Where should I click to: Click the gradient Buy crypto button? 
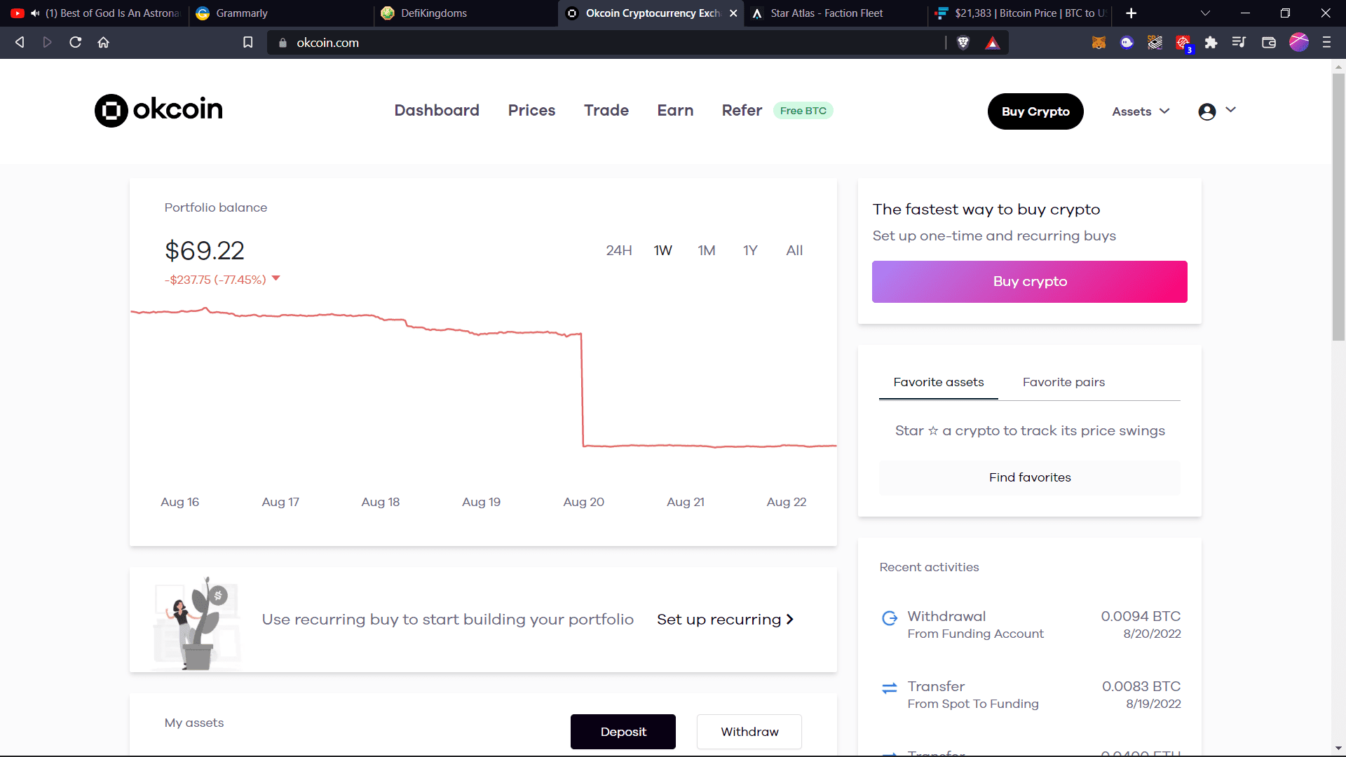click(1030, 282)
